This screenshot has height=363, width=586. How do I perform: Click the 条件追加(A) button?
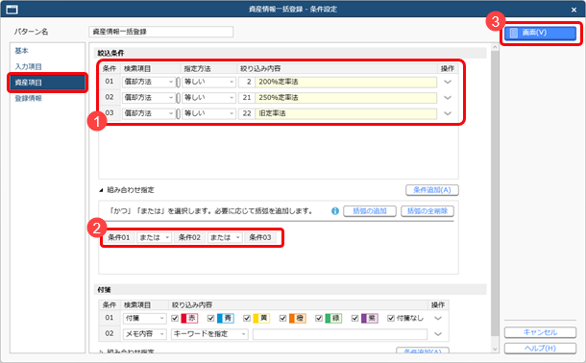click(x=432, y=190)
